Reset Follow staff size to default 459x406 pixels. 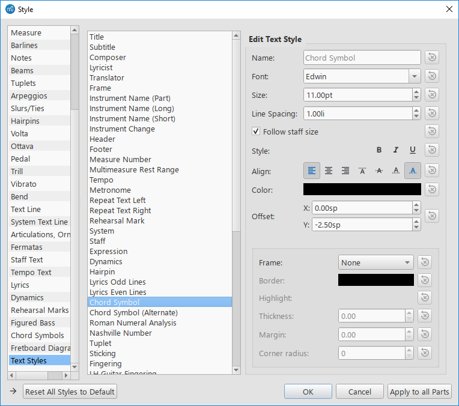click(x=432, y=131)
